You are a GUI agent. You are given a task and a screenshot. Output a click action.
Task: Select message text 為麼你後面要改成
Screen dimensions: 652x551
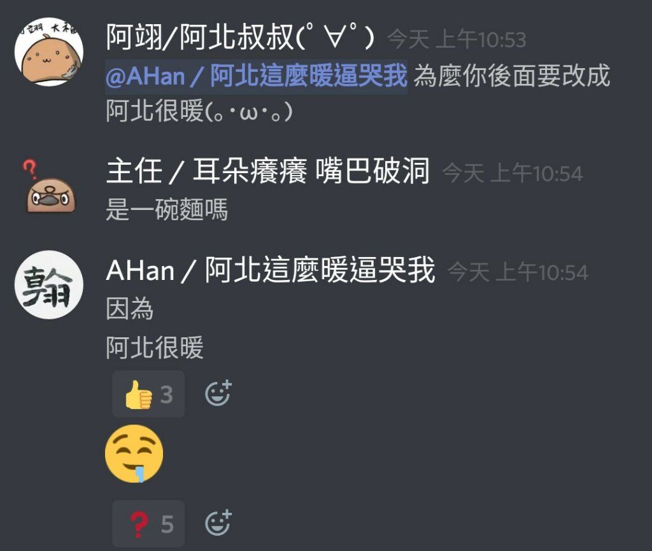point(512,76)
